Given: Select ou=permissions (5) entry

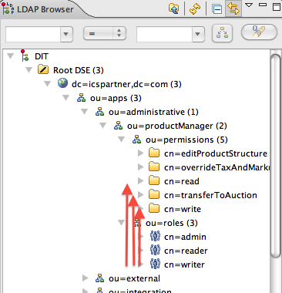Looking at the screenshot, I should (x=186, y=140).
